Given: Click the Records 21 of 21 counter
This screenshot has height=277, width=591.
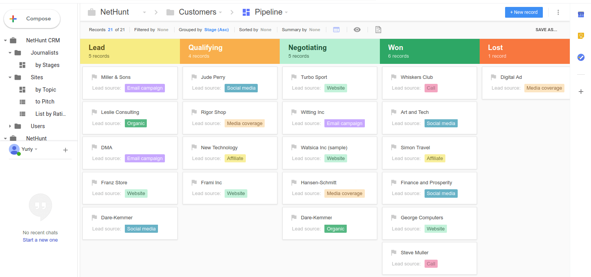Looking at the screenshot, I should pos(107,30).
